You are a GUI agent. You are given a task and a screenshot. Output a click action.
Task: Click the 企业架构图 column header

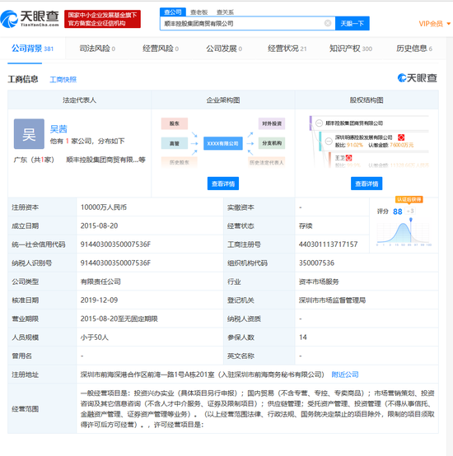tap(223, 100)
